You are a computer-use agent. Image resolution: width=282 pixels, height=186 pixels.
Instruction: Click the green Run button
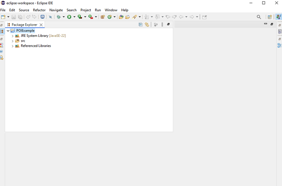[69, 17]
